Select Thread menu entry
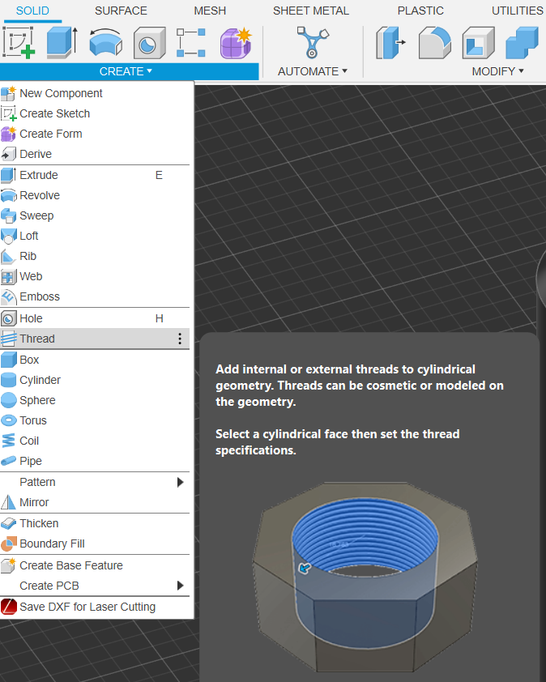The width and height of the screenshot is (546, 682). 95,339
